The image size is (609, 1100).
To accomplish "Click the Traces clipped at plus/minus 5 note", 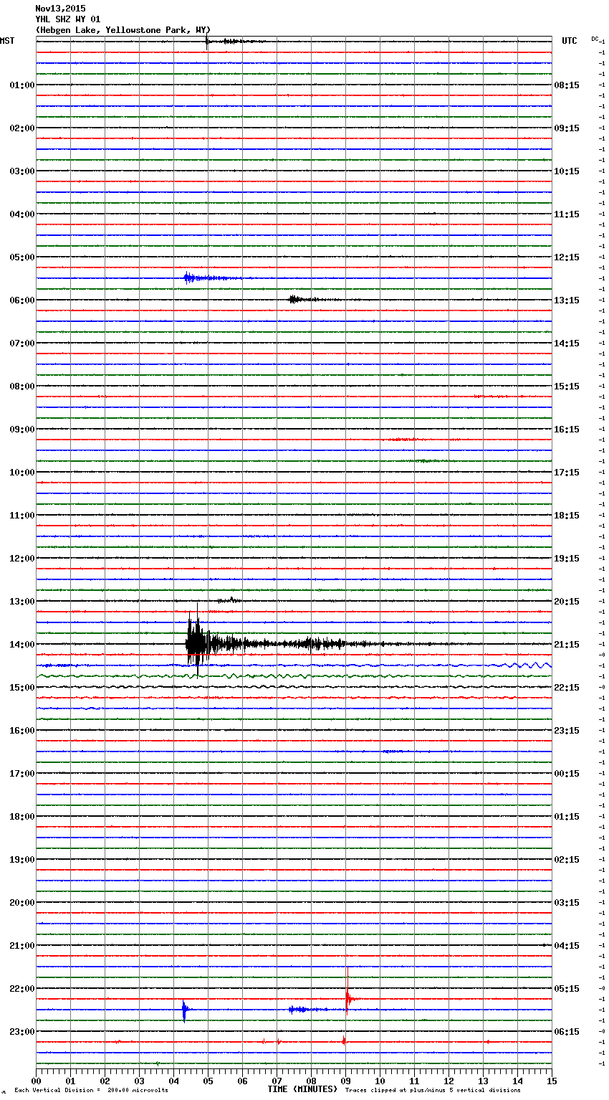I will 433,1091.
